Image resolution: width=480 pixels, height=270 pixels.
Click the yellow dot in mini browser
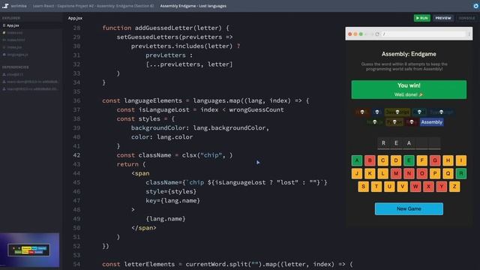point(355,34)
